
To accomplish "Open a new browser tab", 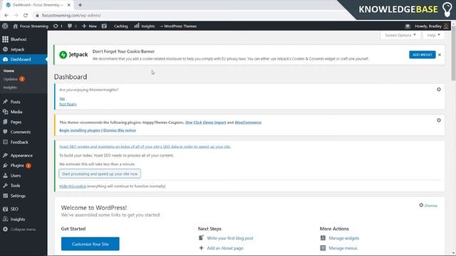I will coord(80,5).
